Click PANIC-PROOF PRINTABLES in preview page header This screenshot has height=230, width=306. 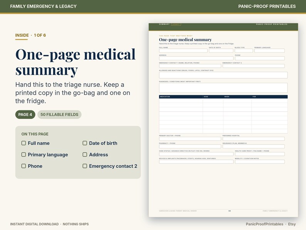pos(272,24)
